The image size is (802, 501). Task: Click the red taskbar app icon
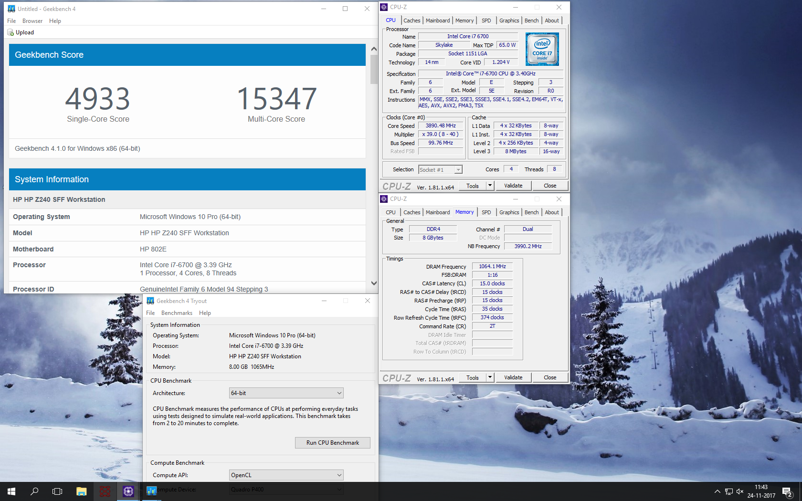(x=105, y=491)
